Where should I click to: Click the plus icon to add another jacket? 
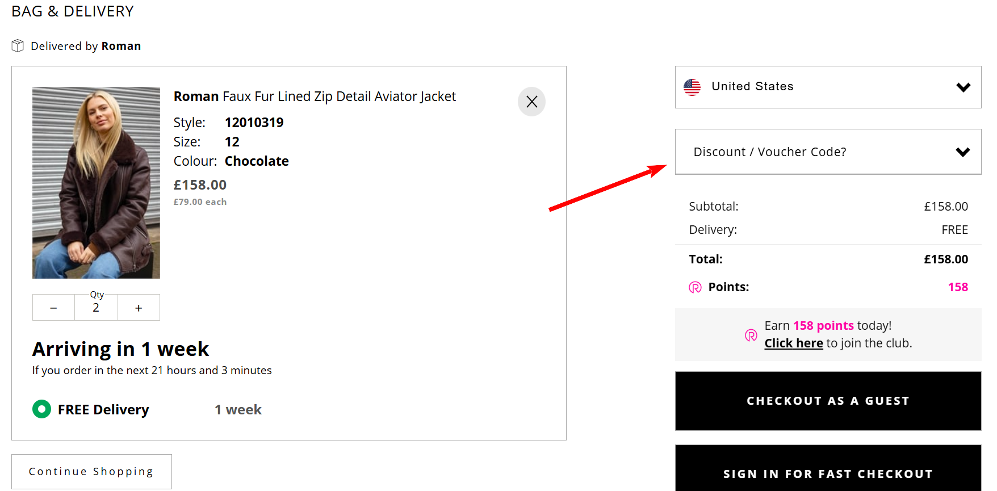138,307
